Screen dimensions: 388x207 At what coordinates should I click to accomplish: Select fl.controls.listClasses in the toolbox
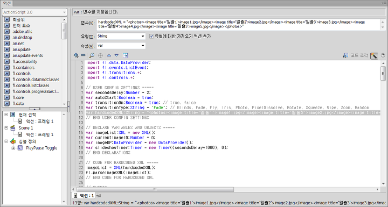click(31, 85)
